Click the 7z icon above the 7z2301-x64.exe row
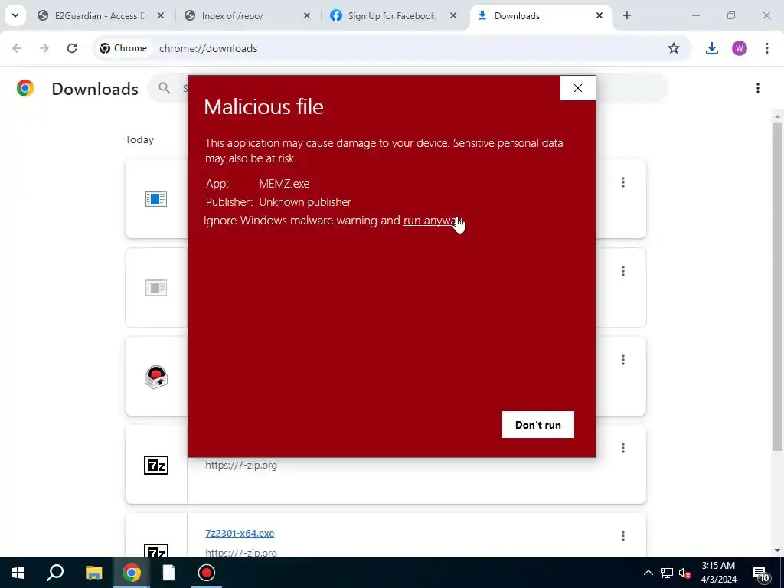The image size is (784, 588). (x=156, y=465)
